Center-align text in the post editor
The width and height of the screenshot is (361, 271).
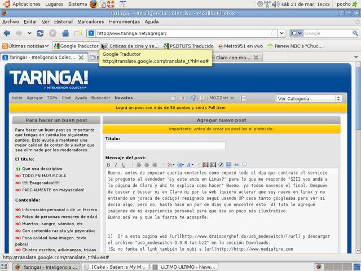(147, 164)
